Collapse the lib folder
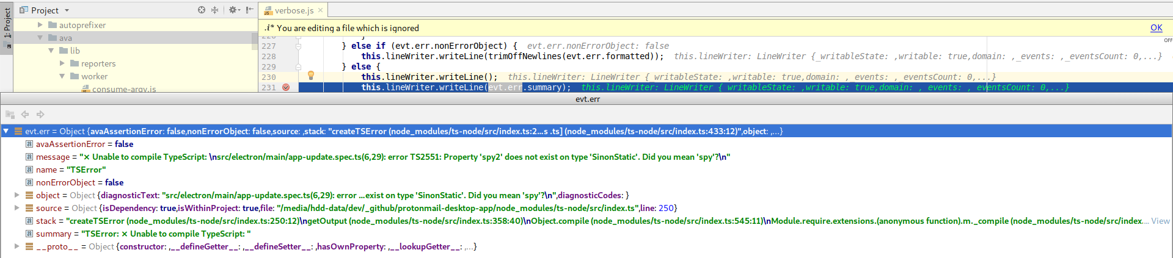 tap(51, 51)
